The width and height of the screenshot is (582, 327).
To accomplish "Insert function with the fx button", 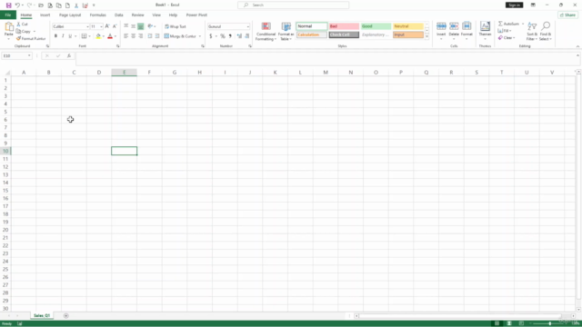I will (69, 55).
